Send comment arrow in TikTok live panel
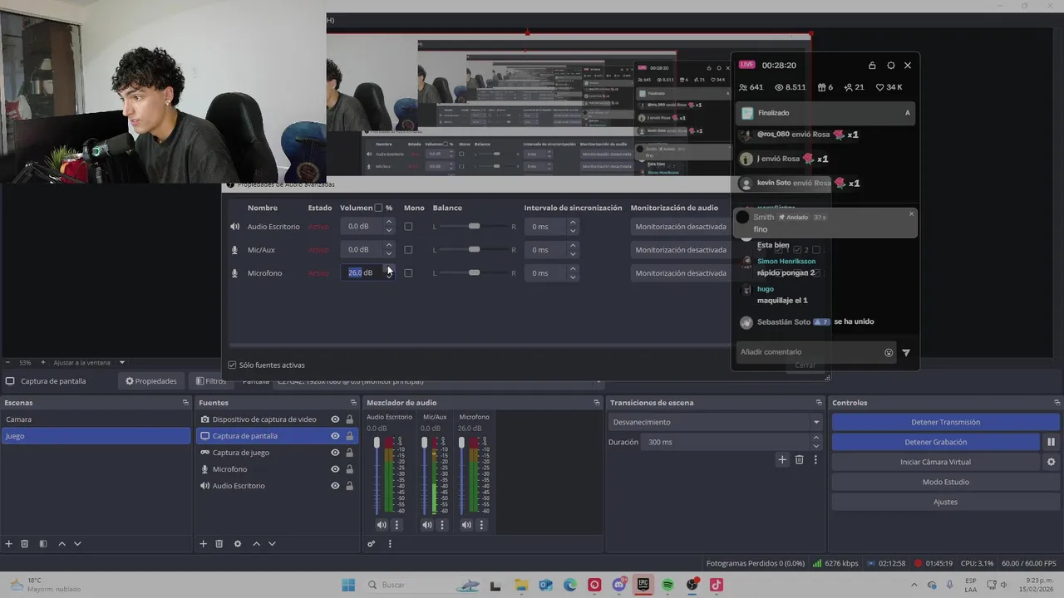1064x598 pixels. point(906,352)
